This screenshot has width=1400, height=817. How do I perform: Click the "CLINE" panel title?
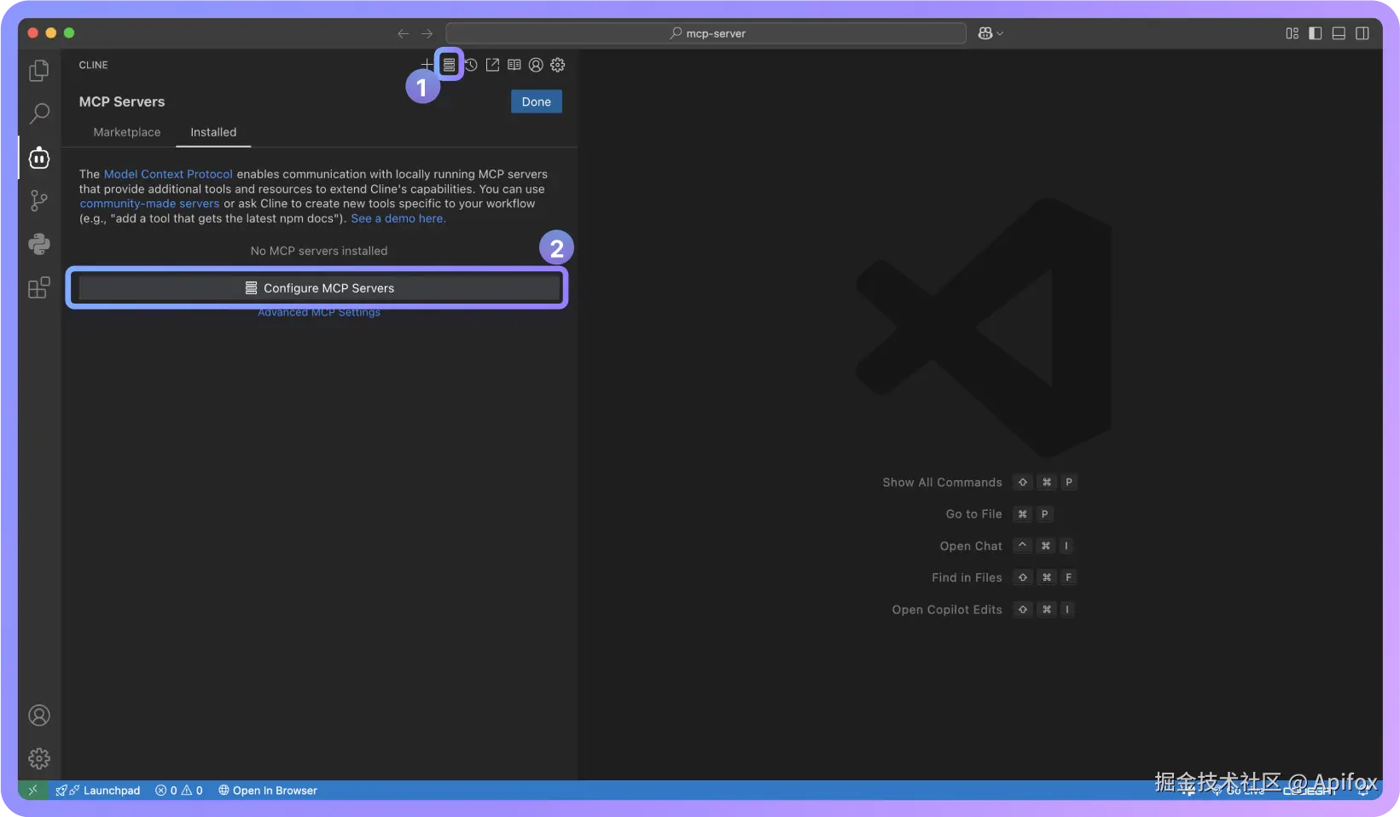pos(94,65)
